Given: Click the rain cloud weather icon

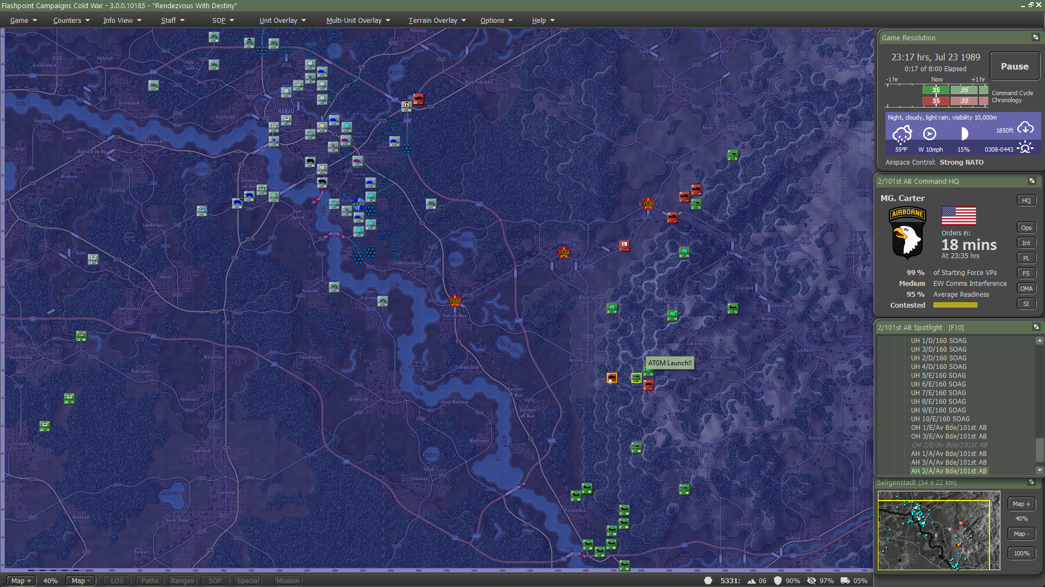Looking at the screenshot, I should pos(902,134).
